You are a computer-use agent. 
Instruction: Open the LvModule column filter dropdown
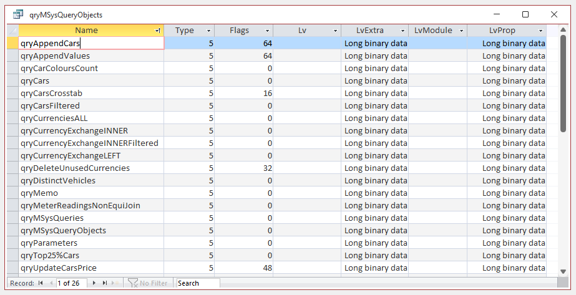pos(461,31)
